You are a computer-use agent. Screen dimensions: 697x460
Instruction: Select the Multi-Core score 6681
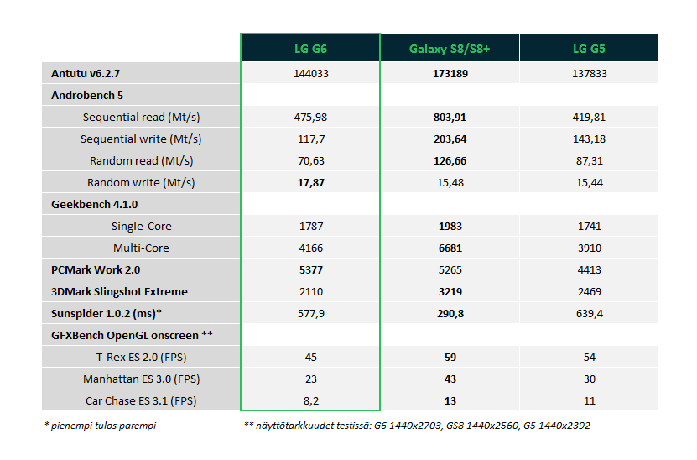450,248
